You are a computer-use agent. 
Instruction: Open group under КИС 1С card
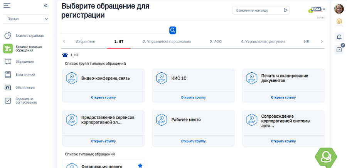pos(193,98)
